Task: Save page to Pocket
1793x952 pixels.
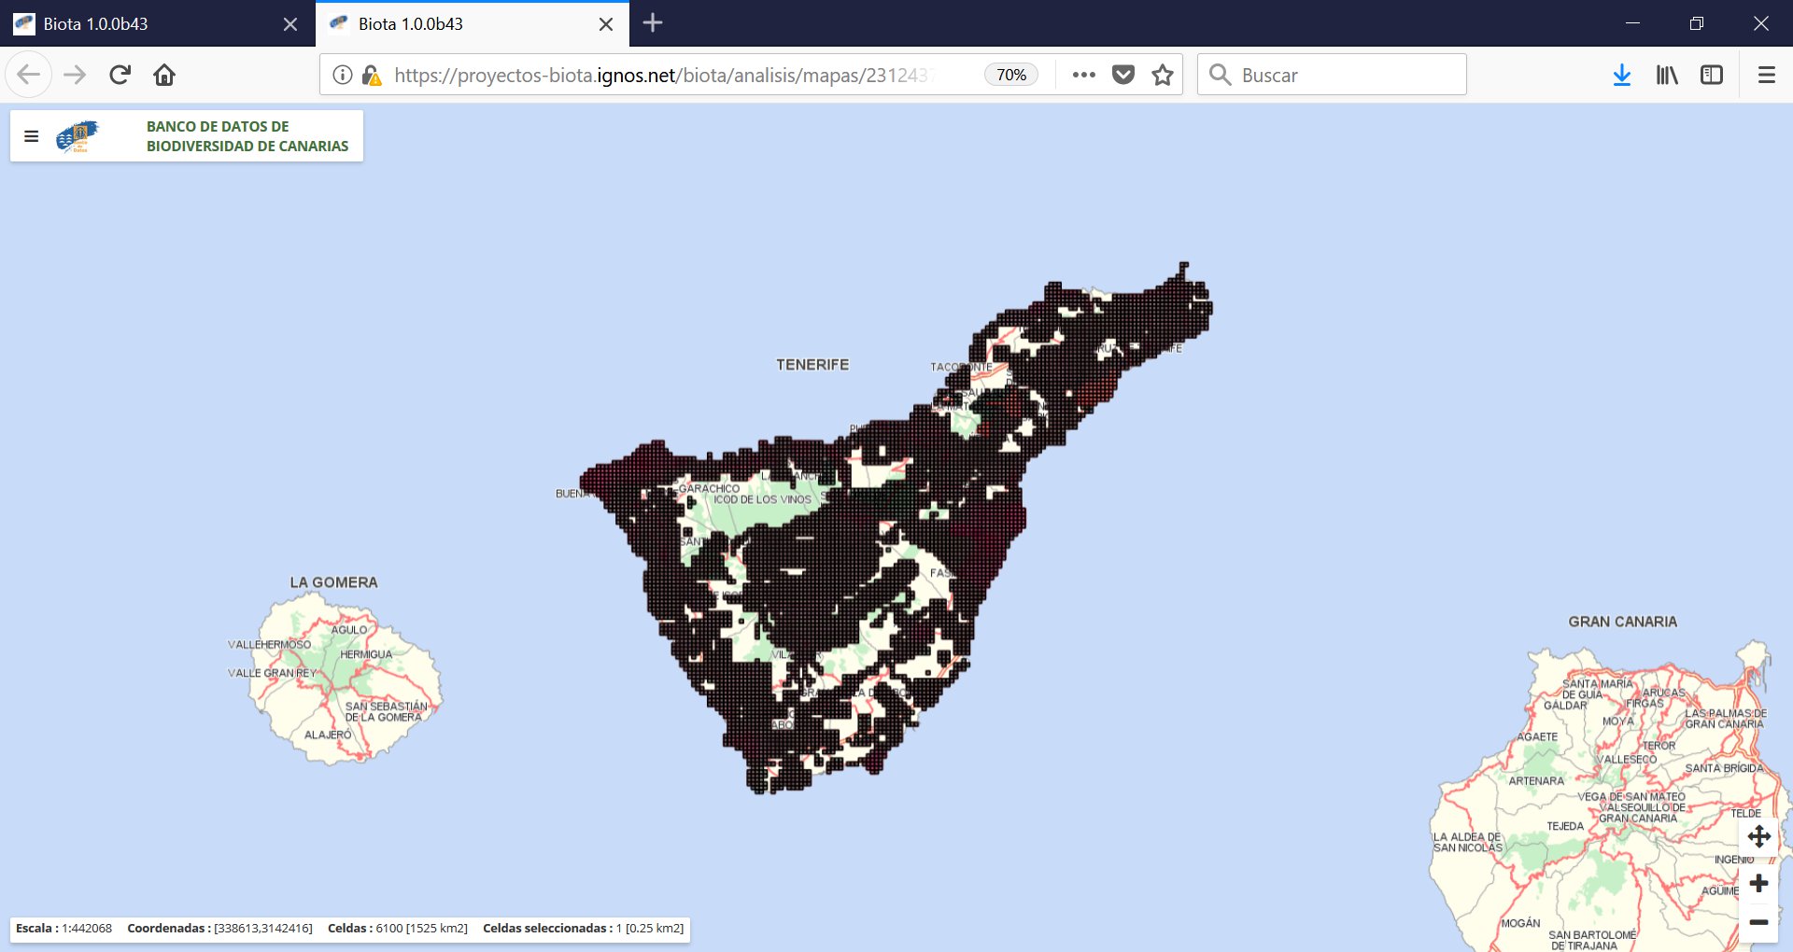Action: coord(1123,75)
